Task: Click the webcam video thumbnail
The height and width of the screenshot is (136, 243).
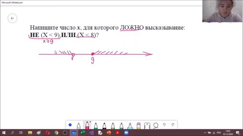Action: [222, 11]
